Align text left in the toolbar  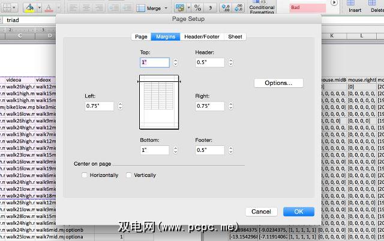point(73,8)
